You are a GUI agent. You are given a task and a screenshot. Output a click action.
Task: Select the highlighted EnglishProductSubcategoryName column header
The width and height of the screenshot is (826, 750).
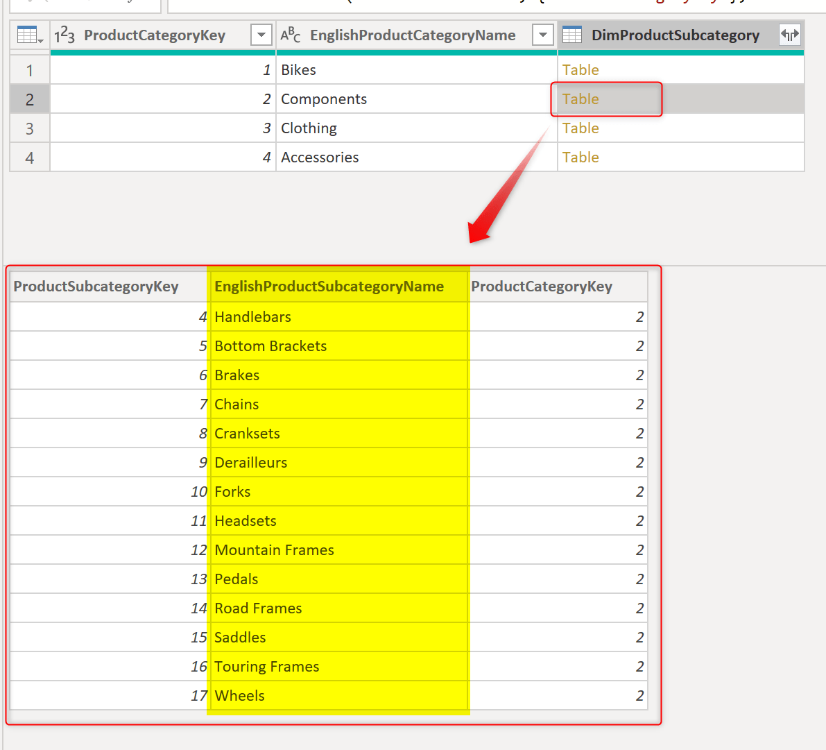coord(330,286)
